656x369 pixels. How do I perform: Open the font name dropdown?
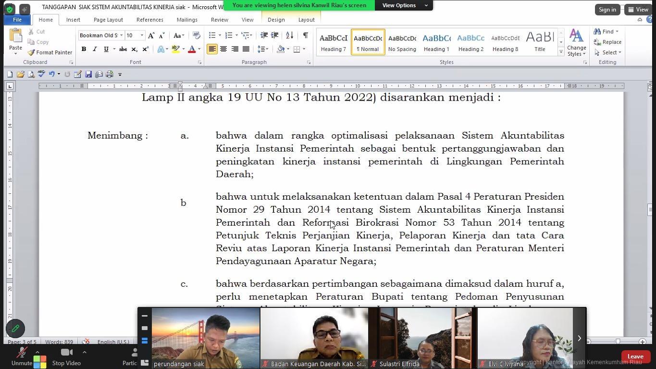click(x=122, y=35)
